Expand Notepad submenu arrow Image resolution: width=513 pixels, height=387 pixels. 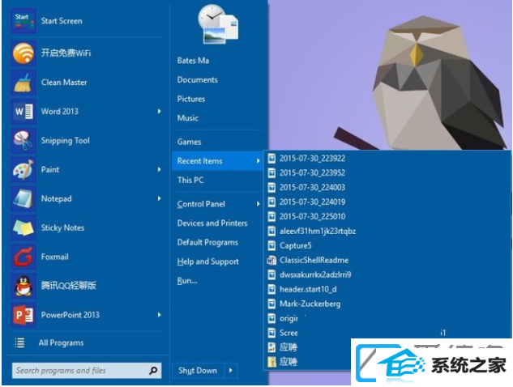[160, 198]
